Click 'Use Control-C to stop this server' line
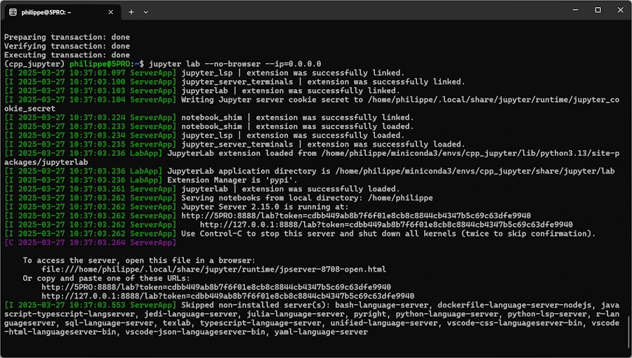This screenshot has width=632, height=358. (x=388, y=234)
